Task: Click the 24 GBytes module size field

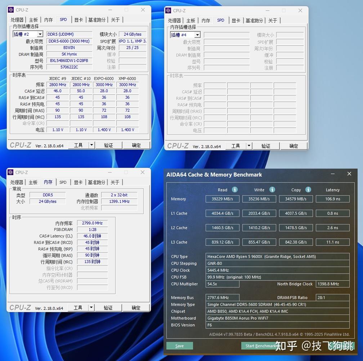Action: (133, 34)
